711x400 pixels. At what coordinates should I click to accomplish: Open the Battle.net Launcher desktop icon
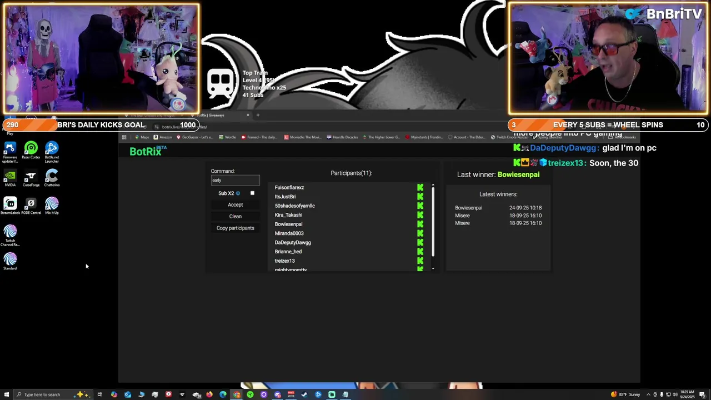pos(52,152)
